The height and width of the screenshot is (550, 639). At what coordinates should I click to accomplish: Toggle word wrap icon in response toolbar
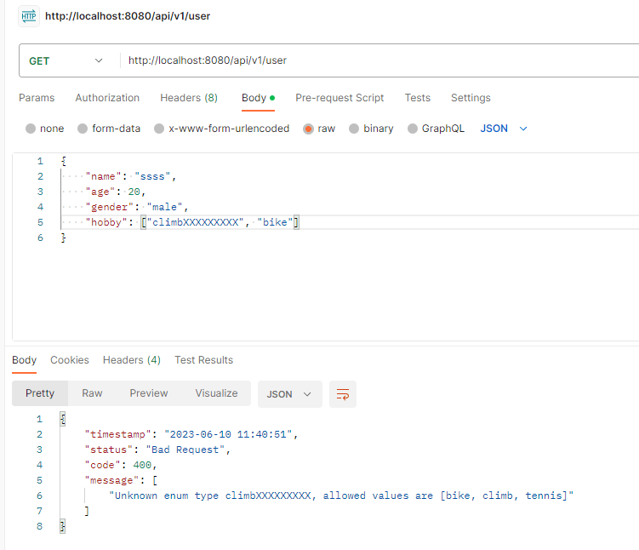click(x=343, y=394)
